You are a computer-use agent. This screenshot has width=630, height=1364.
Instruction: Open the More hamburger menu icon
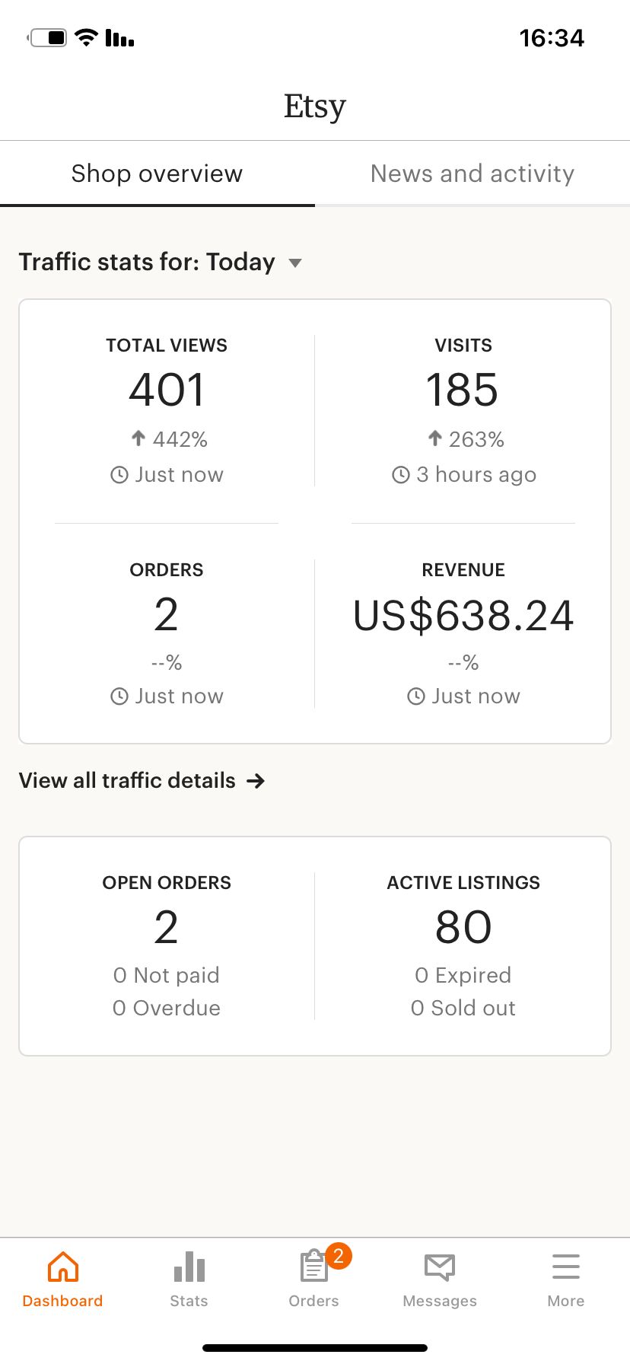click(x=566, y=1268)
